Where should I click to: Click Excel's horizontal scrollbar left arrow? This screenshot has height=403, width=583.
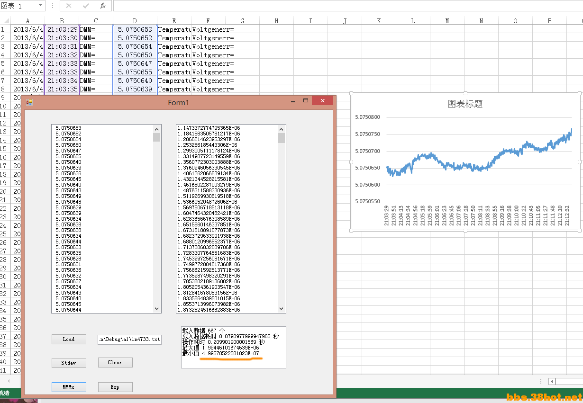point(552,381)
